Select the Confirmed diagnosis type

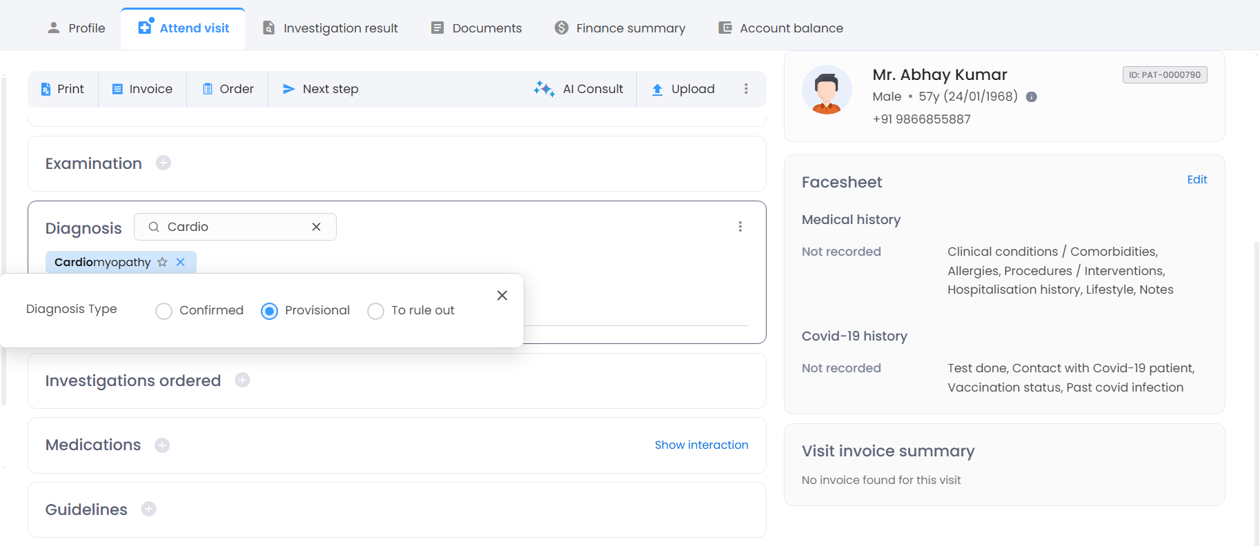tap(164, 311)
